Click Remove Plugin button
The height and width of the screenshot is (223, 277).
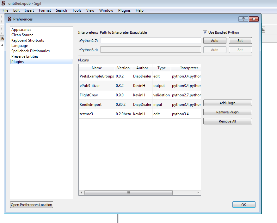(x=228, y=112)
